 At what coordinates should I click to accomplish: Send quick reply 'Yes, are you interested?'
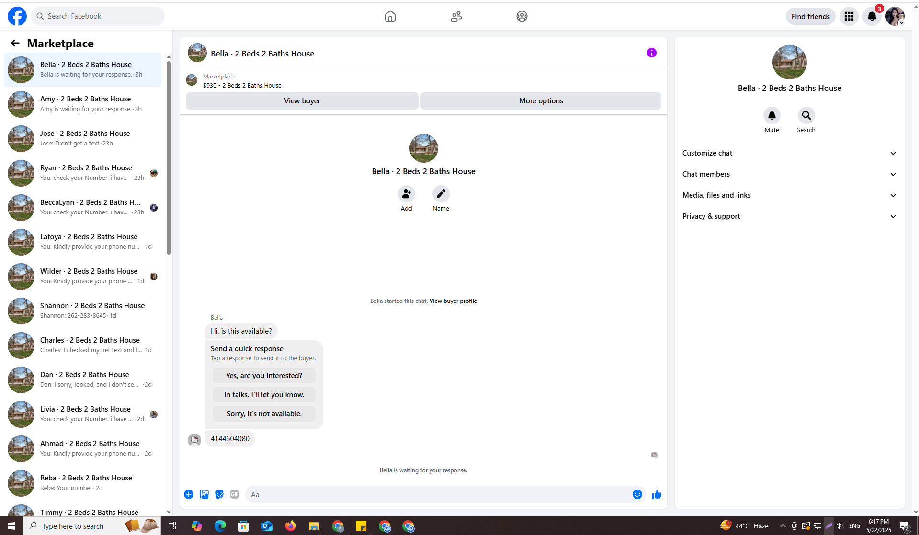coord(264,376)
